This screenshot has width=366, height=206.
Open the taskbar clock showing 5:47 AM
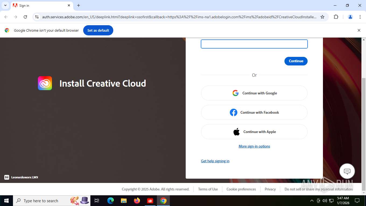[343, 201]
